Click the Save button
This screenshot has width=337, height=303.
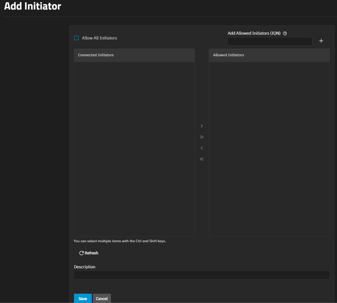point(83,298)
